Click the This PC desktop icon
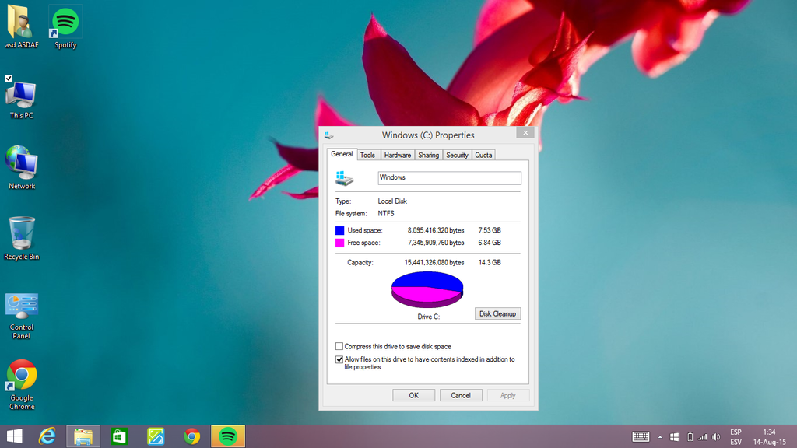Viewport: 797px width, 448px height. click(x=22, y=96)
